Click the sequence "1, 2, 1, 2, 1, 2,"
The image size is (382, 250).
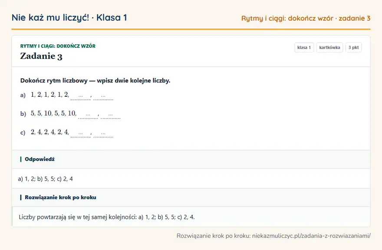(50, 95)
